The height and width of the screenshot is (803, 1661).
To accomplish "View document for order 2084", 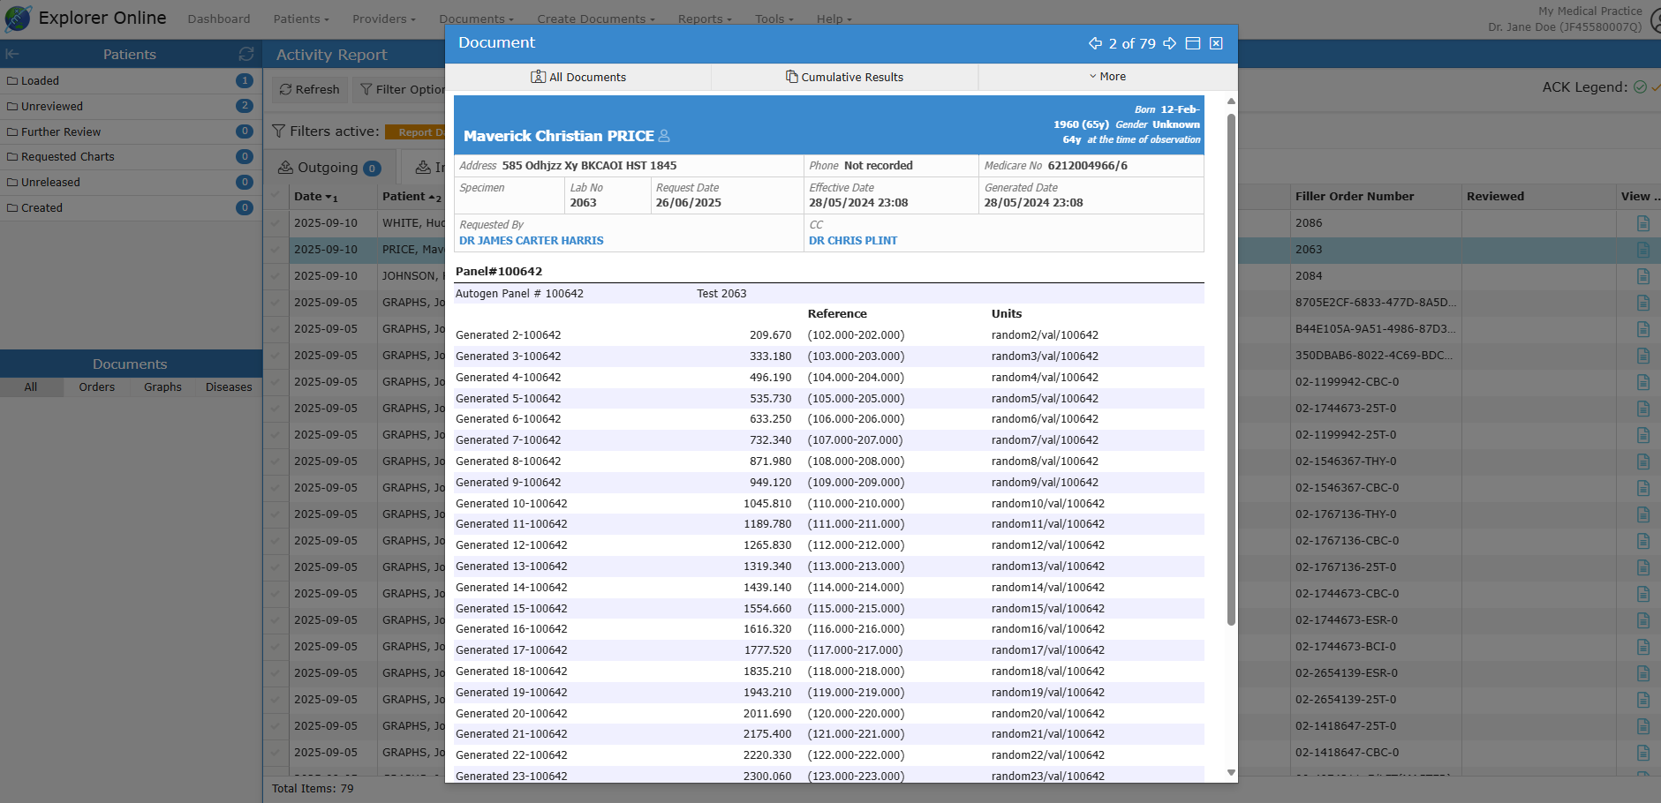I will [x=1642, y=276].
